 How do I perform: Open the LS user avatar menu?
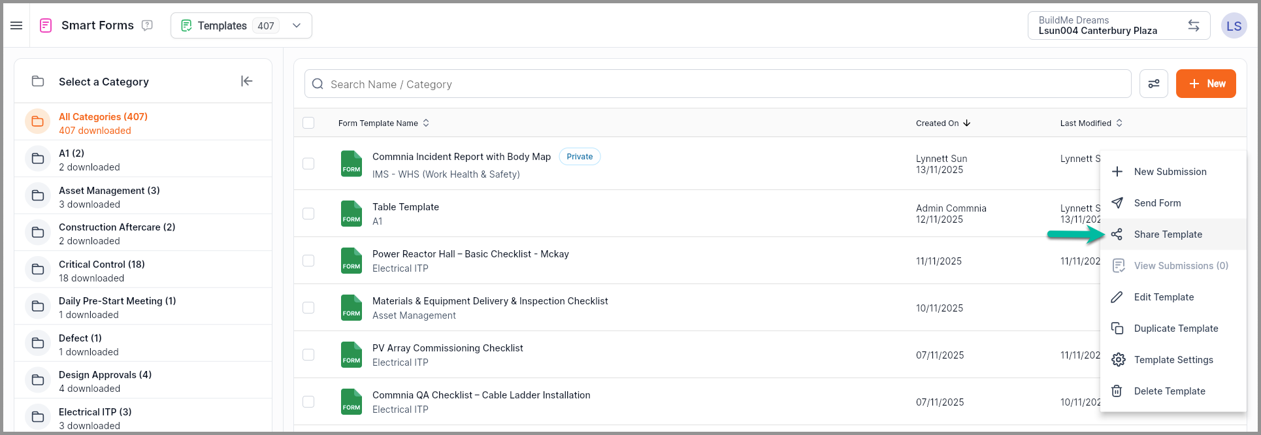[1233, 26]
